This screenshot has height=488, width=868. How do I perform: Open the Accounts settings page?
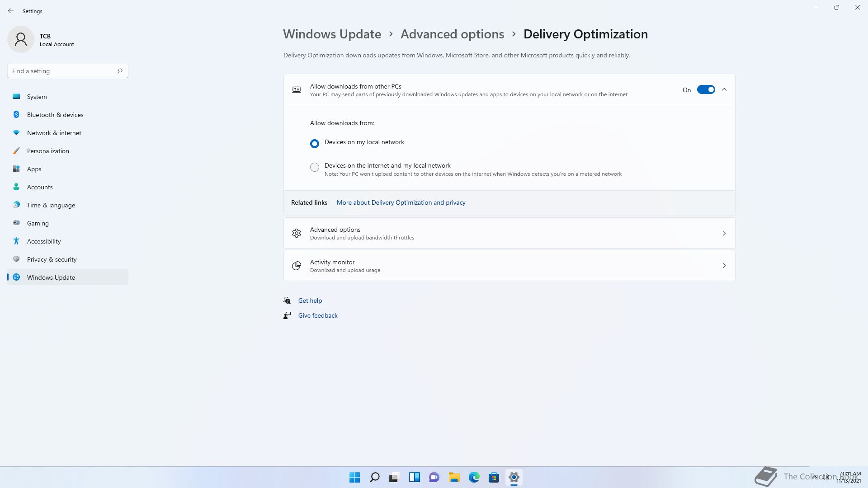68,187
